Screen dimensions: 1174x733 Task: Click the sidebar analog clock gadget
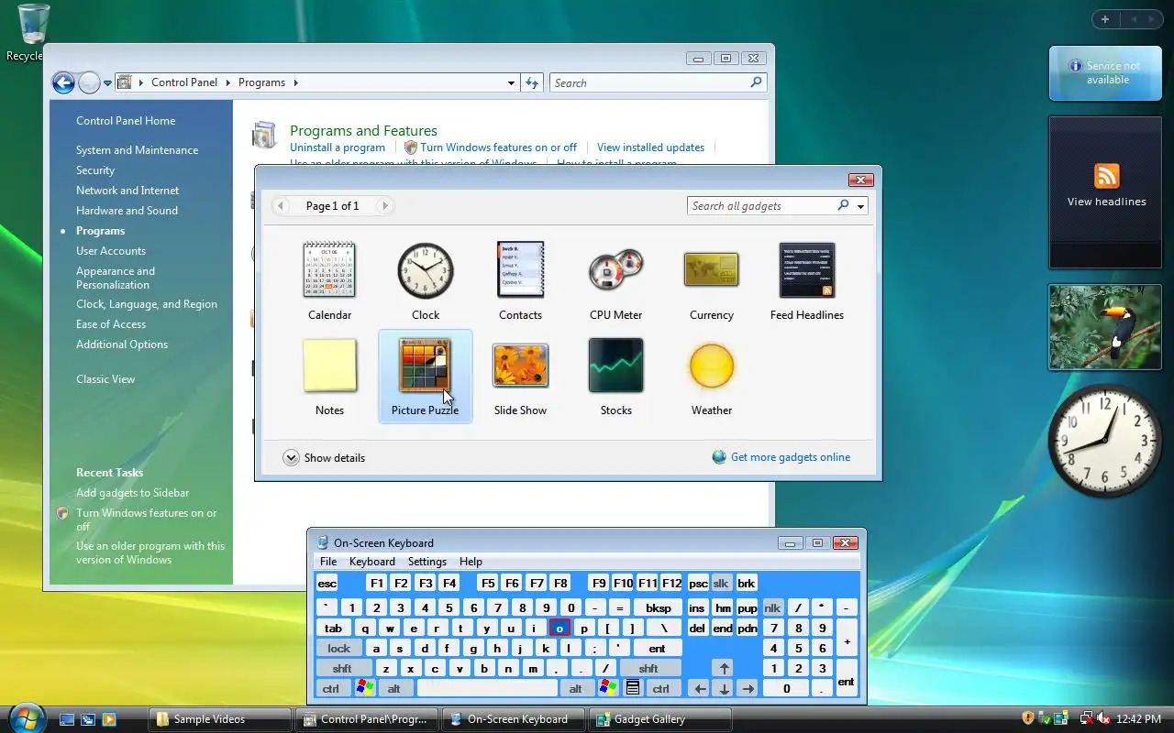coord(1105,441)
